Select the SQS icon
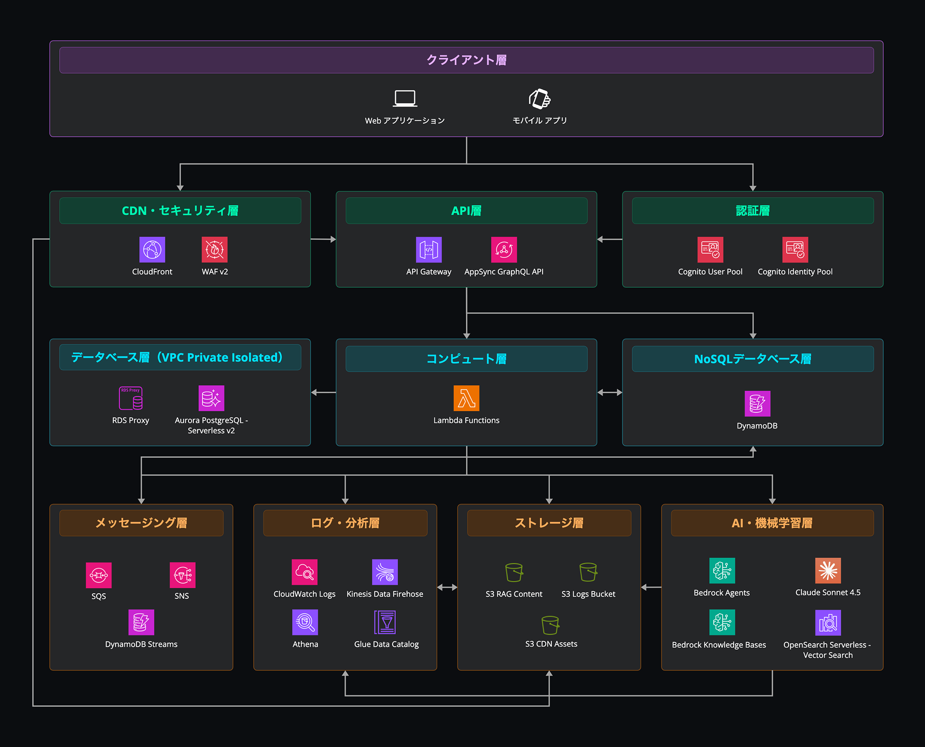This screenshot has width=925, height=747. 99,575
